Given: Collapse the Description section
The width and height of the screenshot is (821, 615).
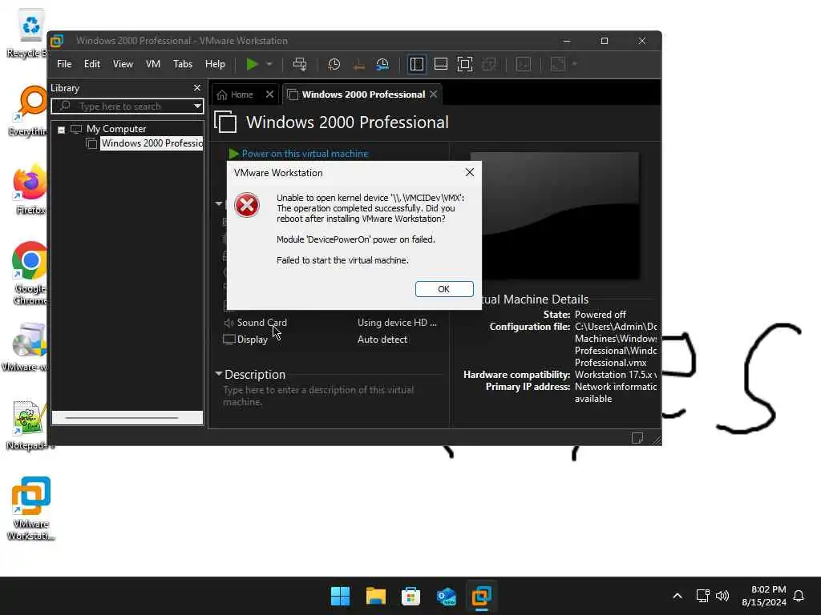Looking at the screenshot, I should 219,374.
